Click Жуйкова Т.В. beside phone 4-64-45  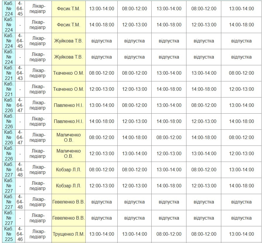click(68, 41)
